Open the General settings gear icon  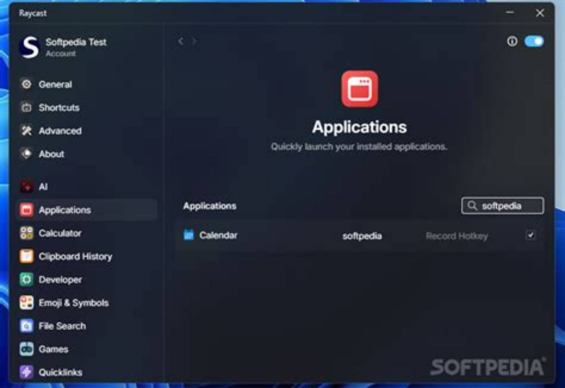tap(26, 84)
